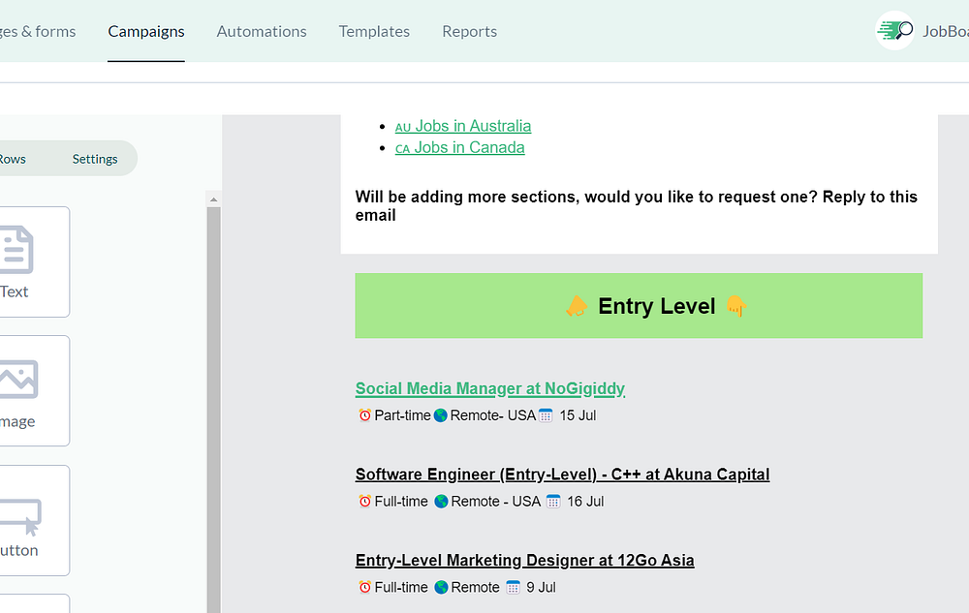Click the alarm clock icon in the 16 Jul row
969x613 pixels.
click(364, 502)
